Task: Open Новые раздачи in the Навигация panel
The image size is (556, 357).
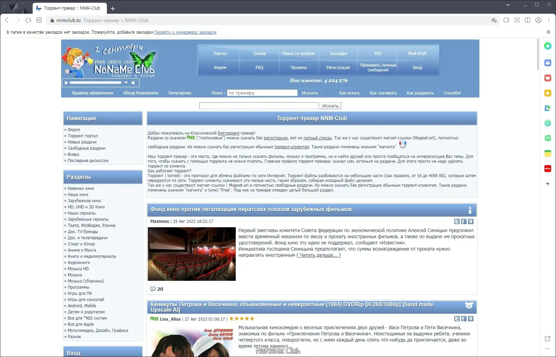Action: click(82, 142)
